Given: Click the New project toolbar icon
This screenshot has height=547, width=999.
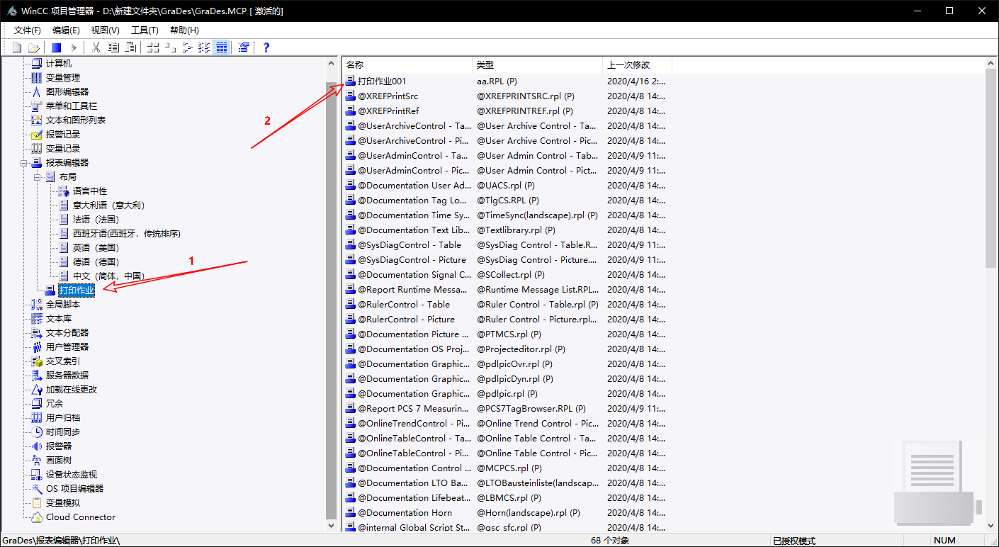Looking at the screenshot, I should [17, 47].
